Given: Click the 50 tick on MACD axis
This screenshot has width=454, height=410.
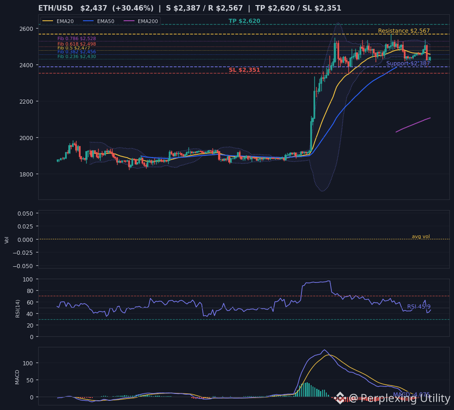Looking at the screenshot, I should [x=30, y=380].
